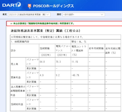Click the (2021年) header cell
The image size is (122, 112).
(63, 55)
